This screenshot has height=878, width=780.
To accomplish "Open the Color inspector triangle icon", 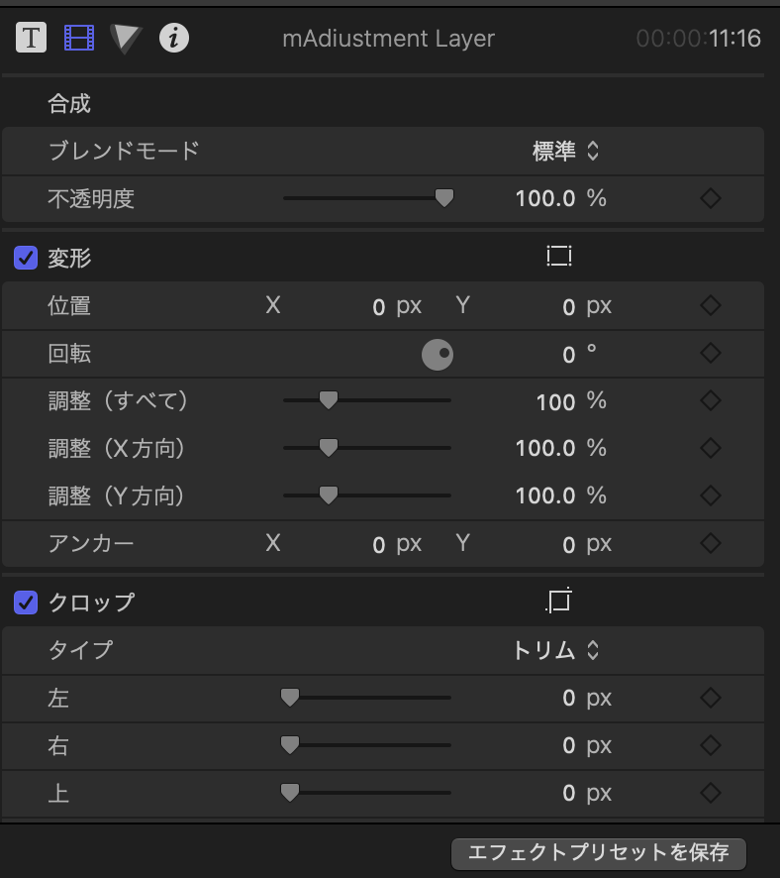I will click(x=126, y=38).
